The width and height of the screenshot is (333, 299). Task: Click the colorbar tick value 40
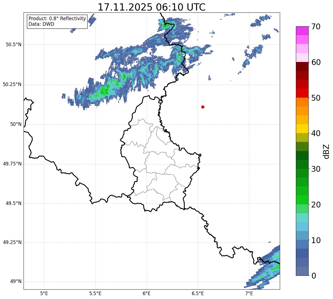click(316, 133)
